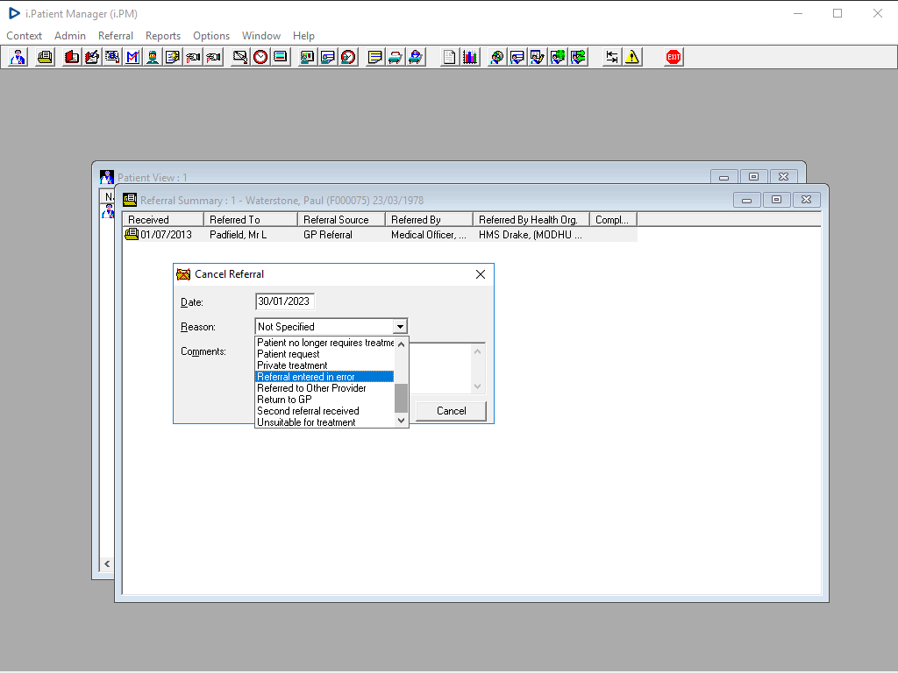Click the 'Referral Source' column header
The image size is (898, 673).
341,220
